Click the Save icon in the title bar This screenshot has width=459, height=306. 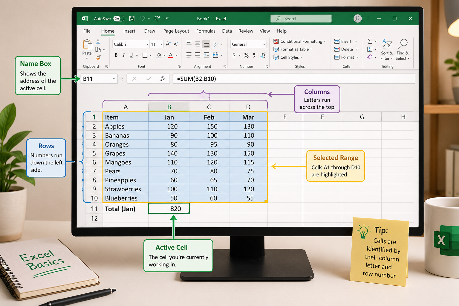(132, 19)
